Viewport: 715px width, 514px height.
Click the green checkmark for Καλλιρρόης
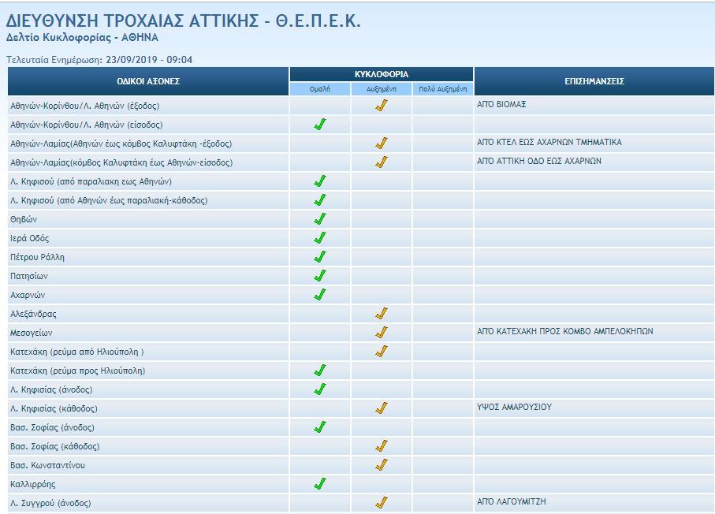pos(319,483)
